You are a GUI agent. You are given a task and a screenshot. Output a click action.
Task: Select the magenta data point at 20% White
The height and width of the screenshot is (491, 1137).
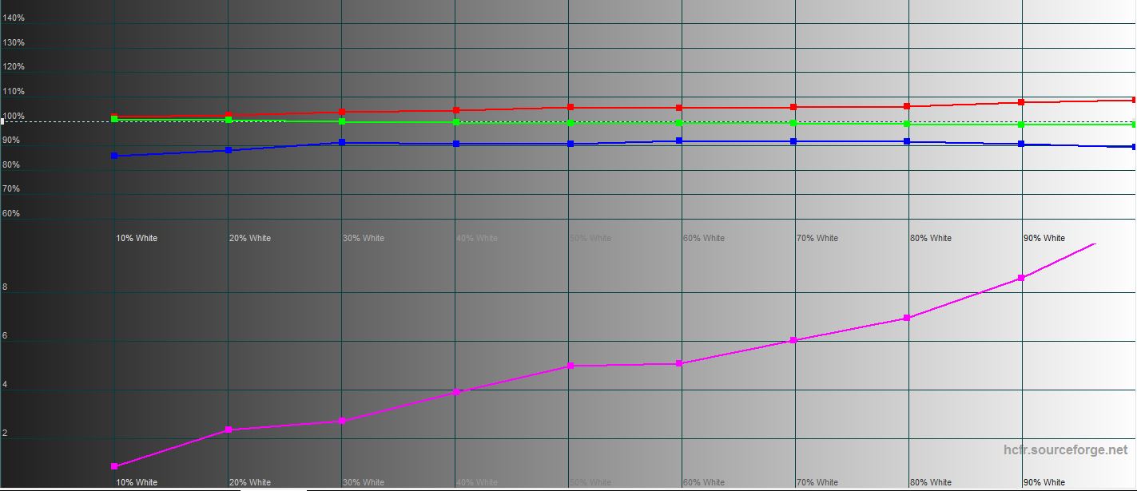pos(229,430)
